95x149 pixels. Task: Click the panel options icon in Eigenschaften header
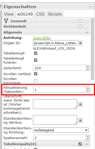[x=90, y=7]
